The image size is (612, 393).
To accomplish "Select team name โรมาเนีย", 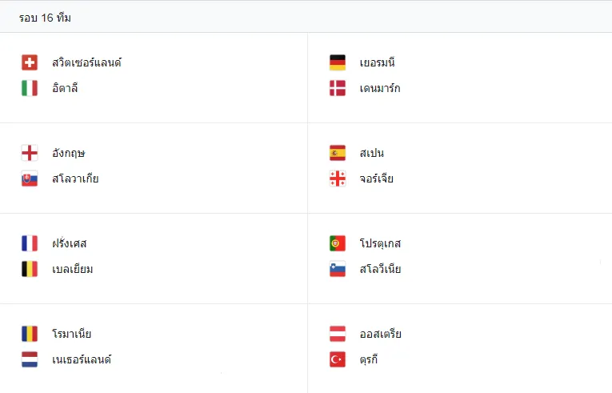I will pyautogui.click(x=72, y=334).
